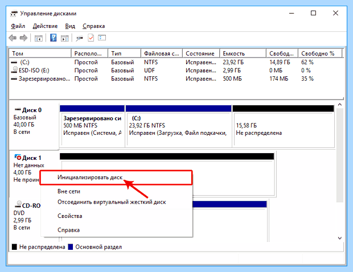Screen dimensions: 353x272
Task: Click the vertical scrollbar thumb in disk pane
Action: tap(340, 155)
